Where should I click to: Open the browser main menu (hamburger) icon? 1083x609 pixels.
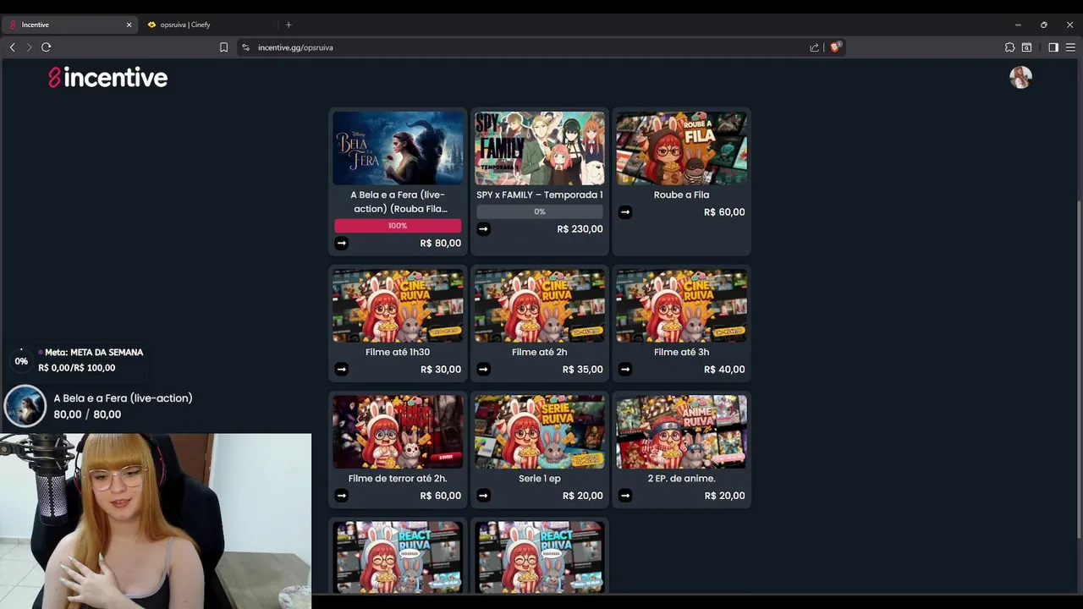(1070, 47)
